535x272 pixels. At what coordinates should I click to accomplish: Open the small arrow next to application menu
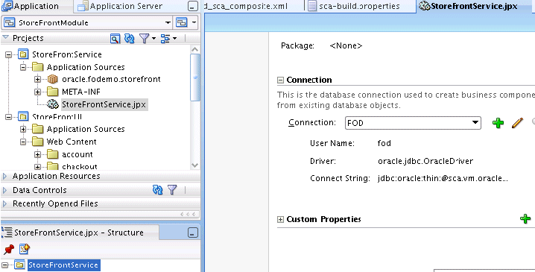coord(194,22)
